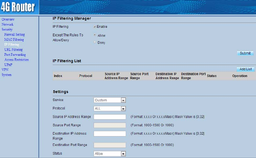Open the Protocol dropdown
The height and width of the screenshot is (158, 256).
110,108
